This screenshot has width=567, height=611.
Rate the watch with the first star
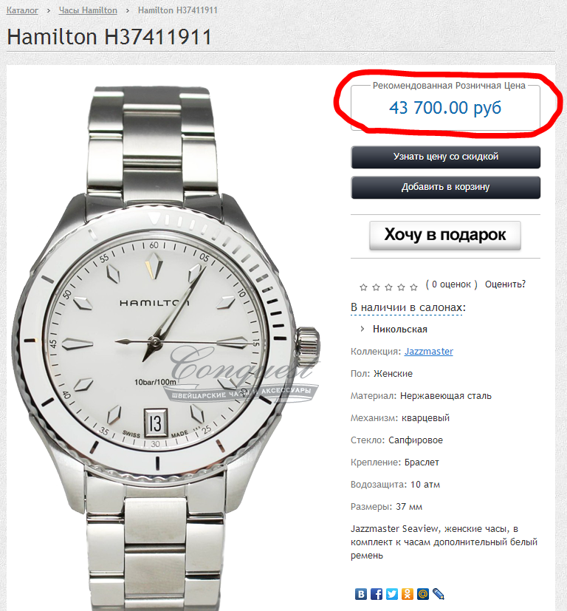point(363,287)
